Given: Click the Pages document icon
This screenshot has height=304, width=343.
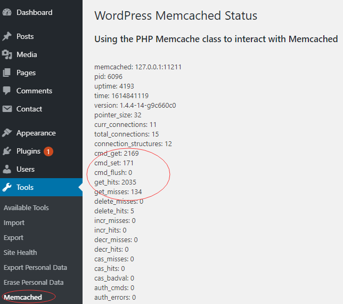Looking at the screenshot, I should pos(7,73).
